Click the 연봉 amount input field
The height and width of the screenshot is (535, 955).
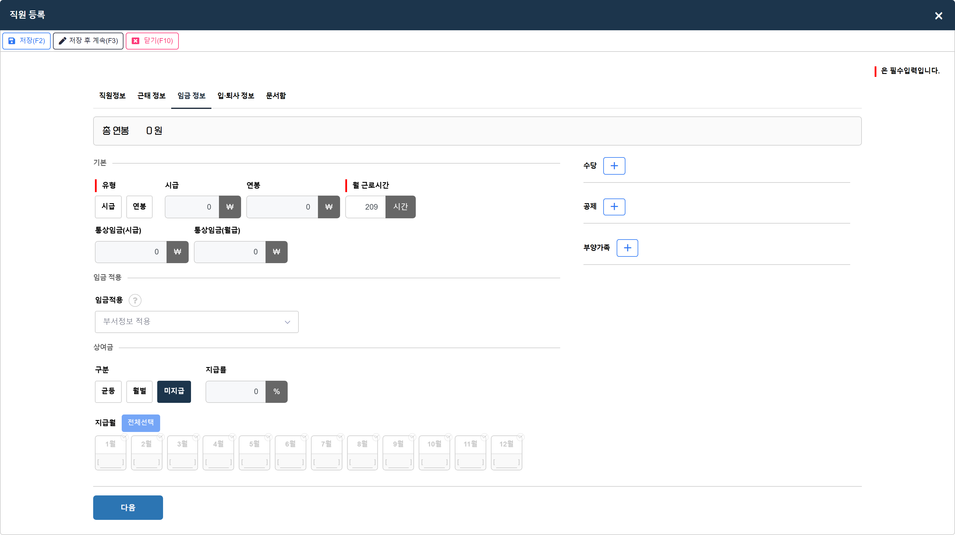pos(282,207)
